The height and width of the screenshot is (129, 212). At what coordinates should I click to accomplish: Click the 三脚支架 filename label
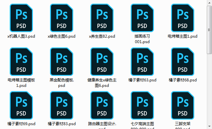pos(183,125)
